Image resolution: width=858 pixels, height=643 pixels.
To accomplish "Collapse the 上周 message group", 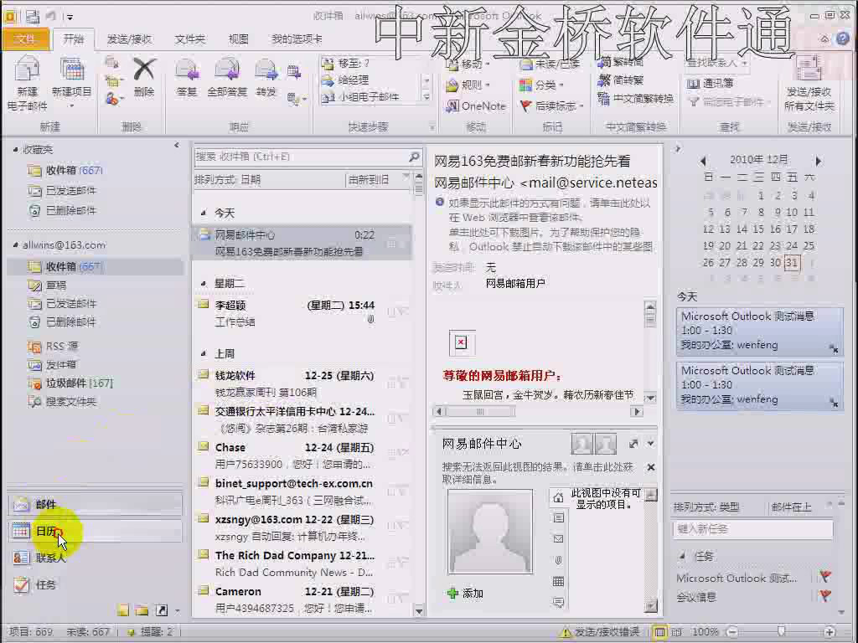I will click(x=203, y=354).
